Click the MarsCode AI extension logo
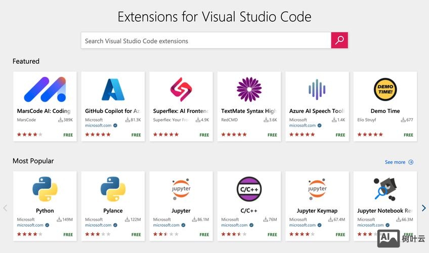The image size is (429, 253). (x=45, y=90)
